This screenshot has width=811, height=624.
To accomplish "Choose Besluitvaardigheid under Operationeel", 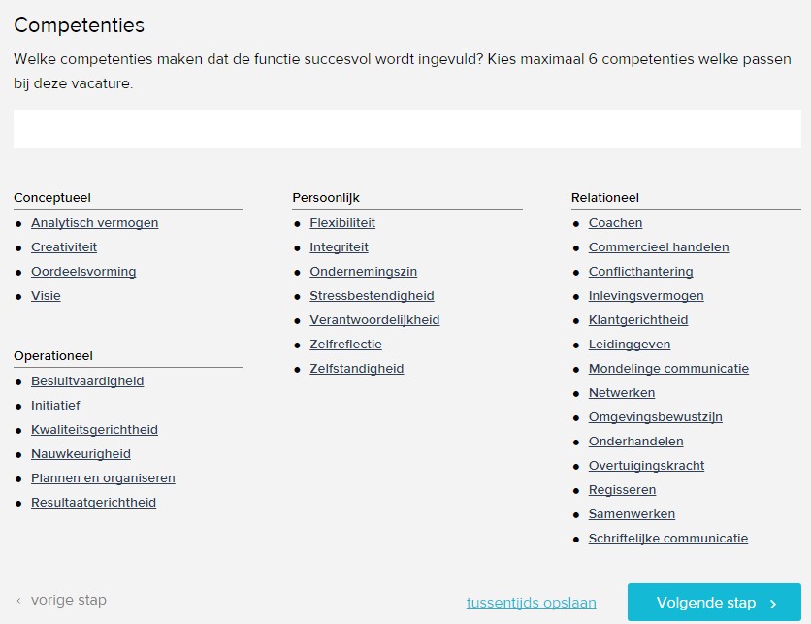I will point(87,381).
